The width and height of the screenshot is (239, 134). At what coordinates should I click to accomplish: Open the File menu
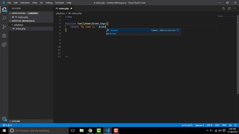[x=9, y=3]
